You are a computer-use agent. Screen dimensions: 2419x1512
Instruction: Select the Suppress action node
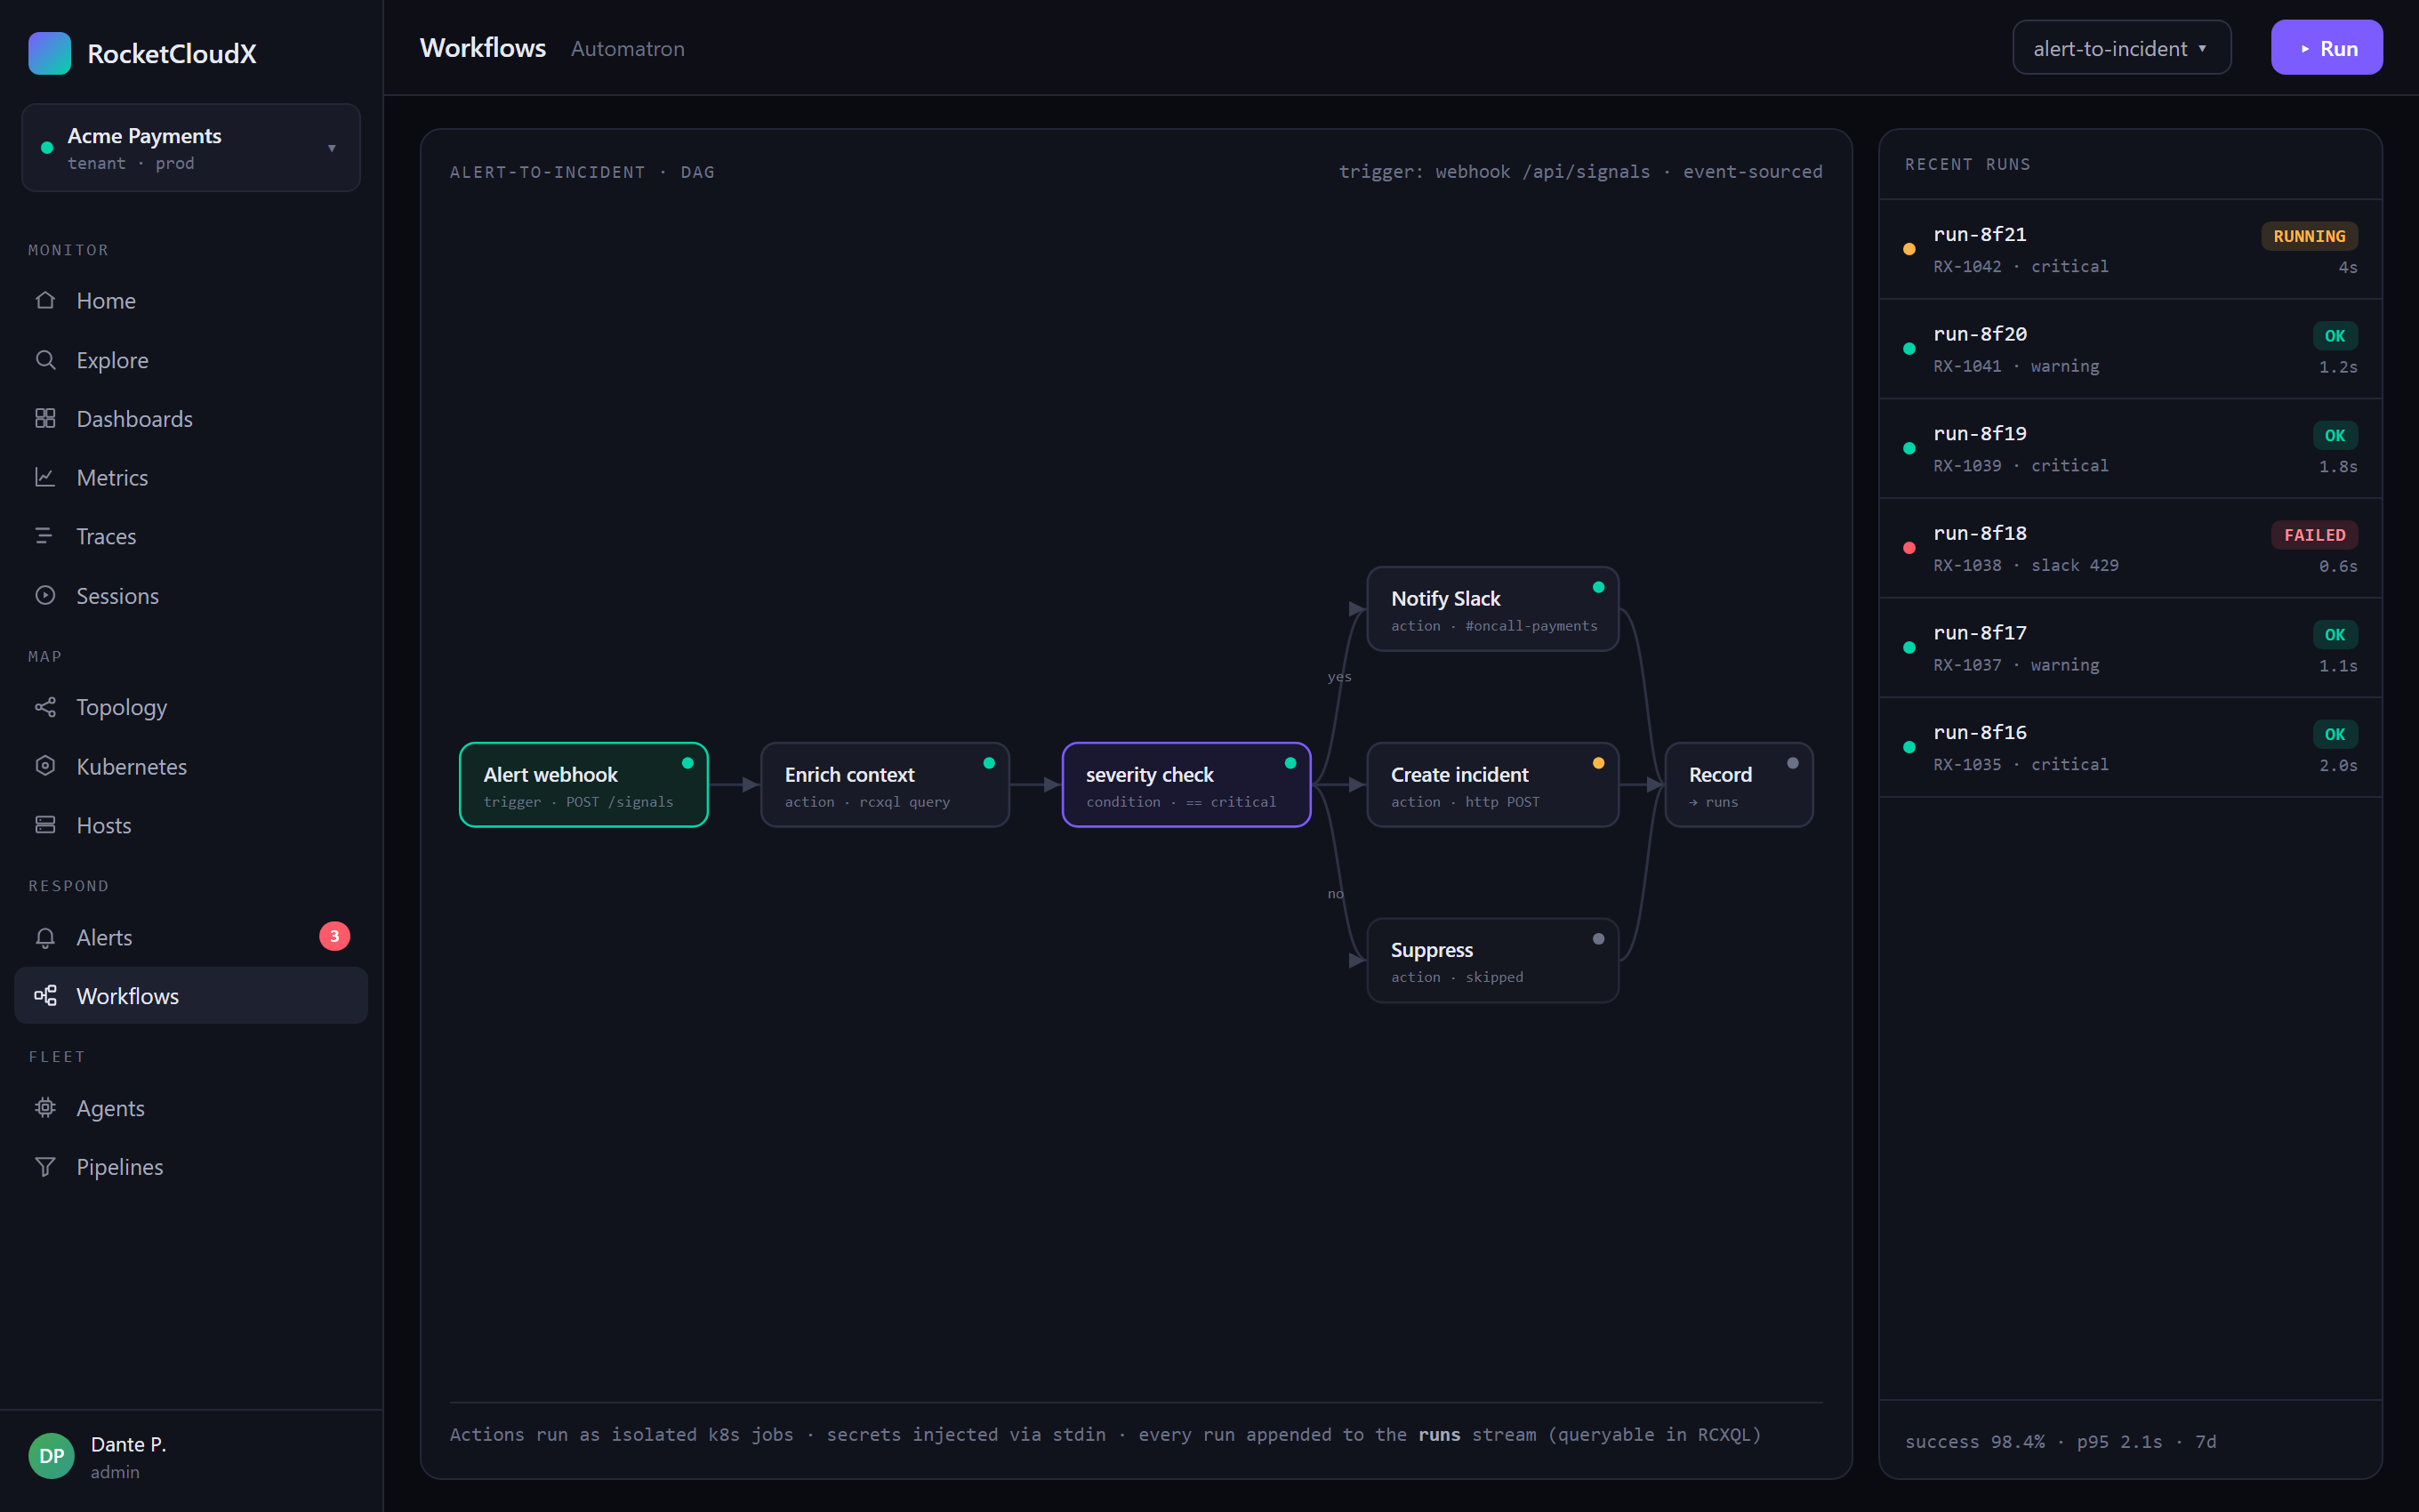coord(1492,960)
